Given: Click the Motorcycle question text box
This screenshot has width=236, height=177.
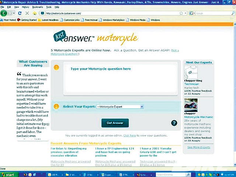Looking at the screenshot, I should click(x=121, y=79).
